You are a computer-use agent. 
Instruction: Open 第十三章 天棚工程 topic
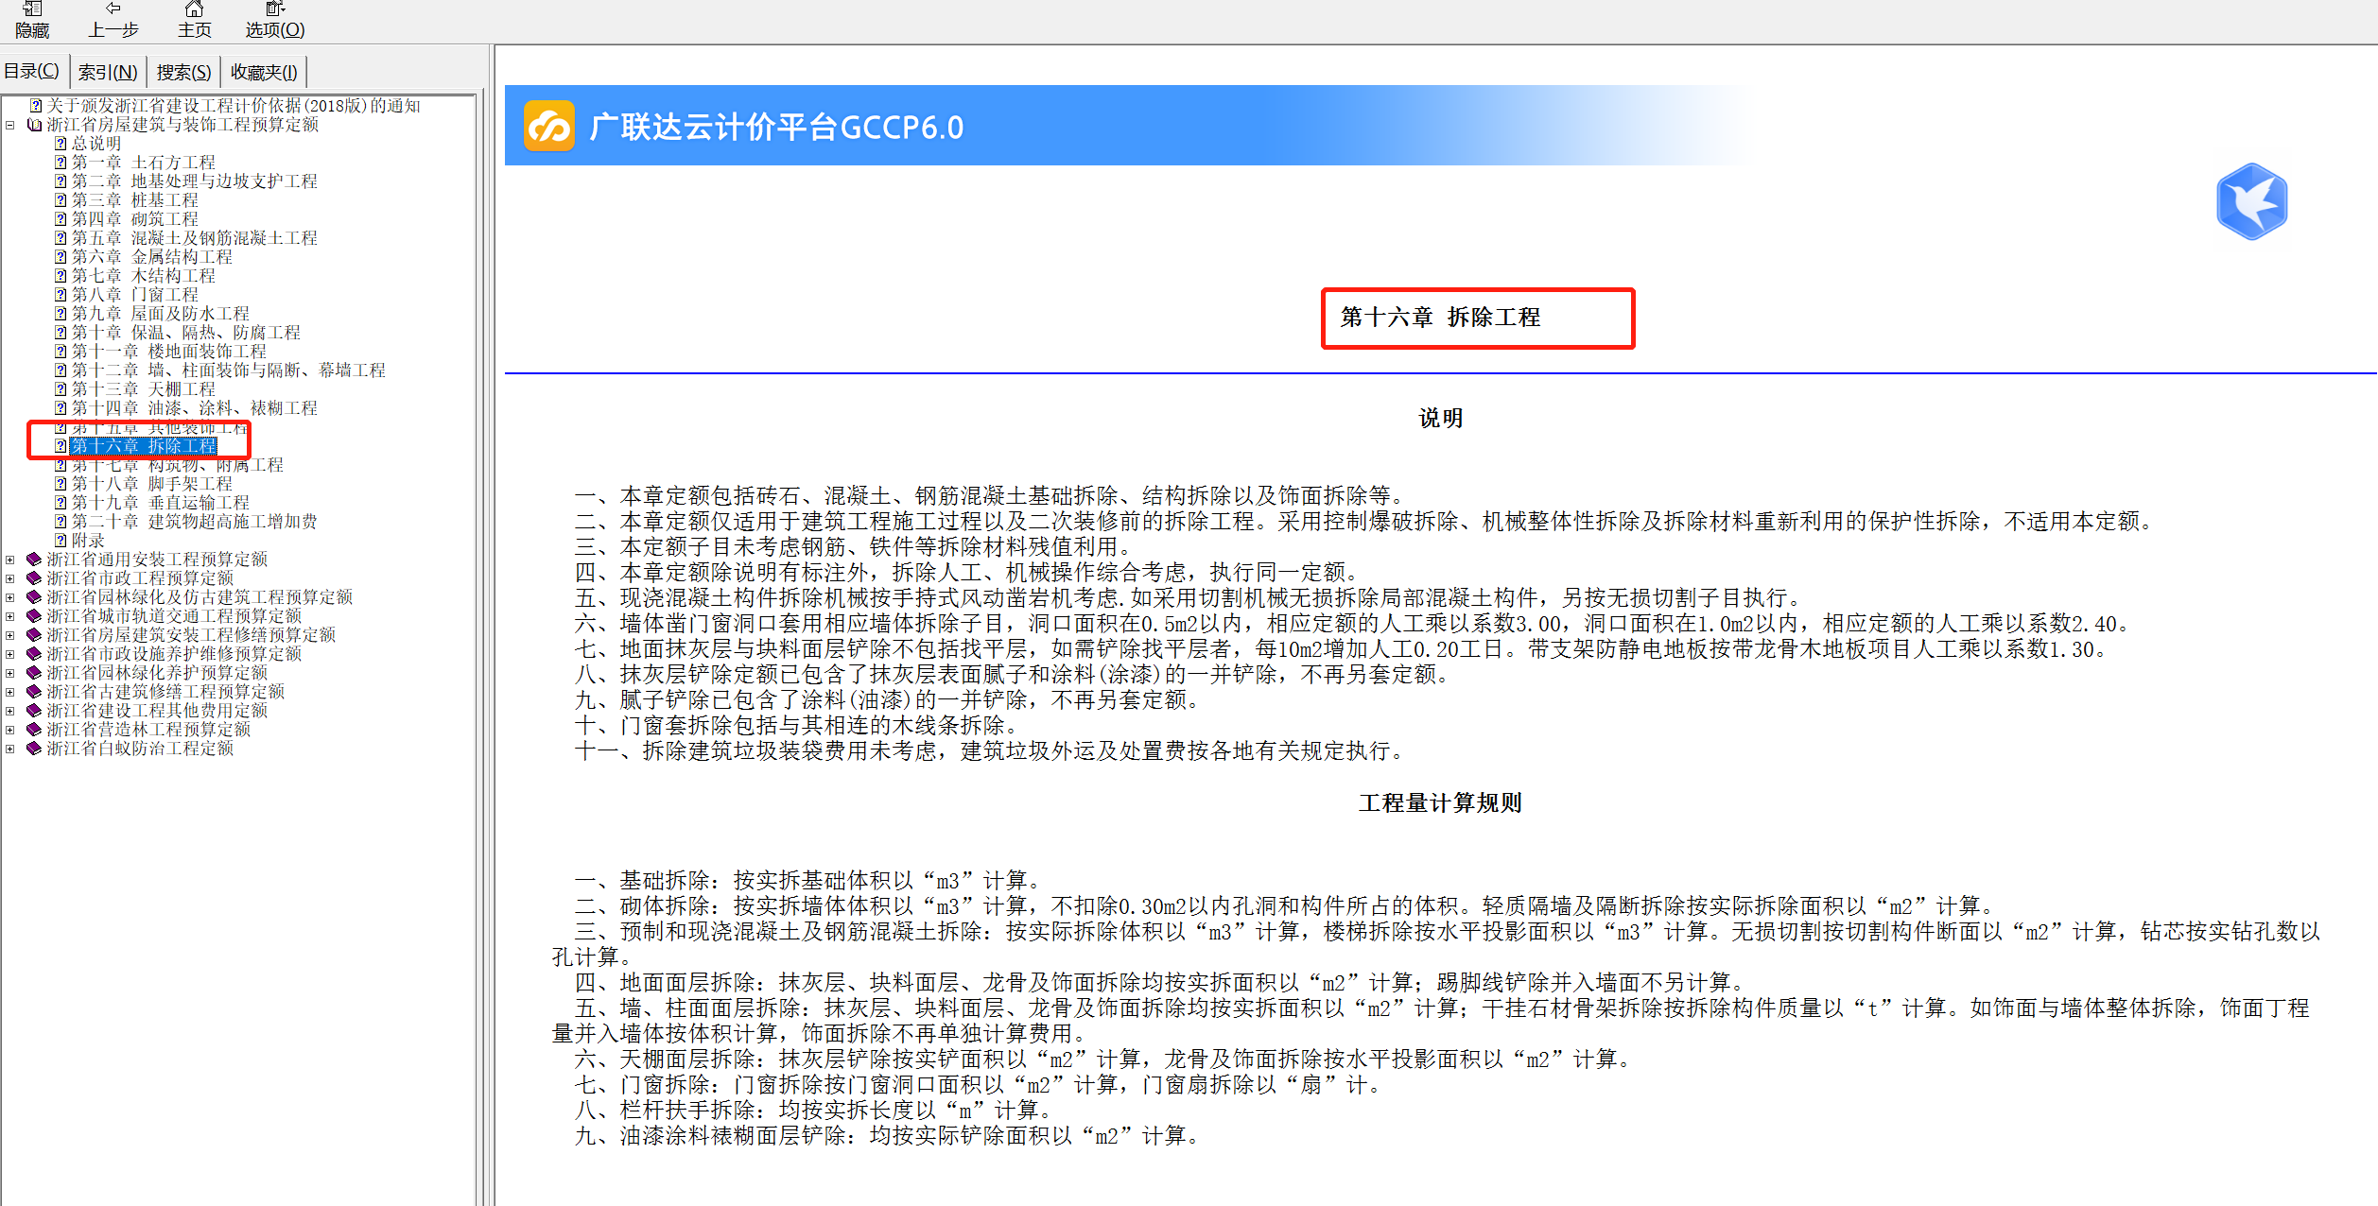coord(144,389)
